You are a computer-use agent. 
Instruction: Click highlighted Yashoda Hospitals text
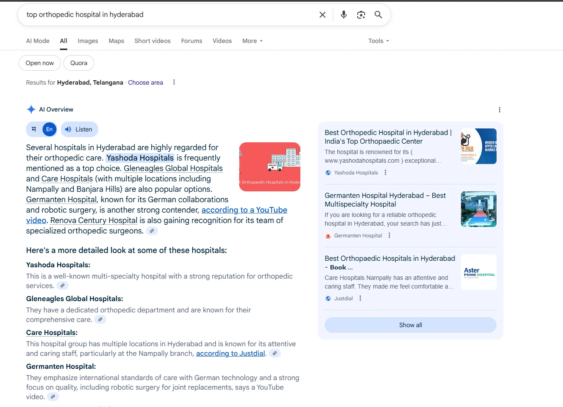pyautogui.click(x=140, y=158)
